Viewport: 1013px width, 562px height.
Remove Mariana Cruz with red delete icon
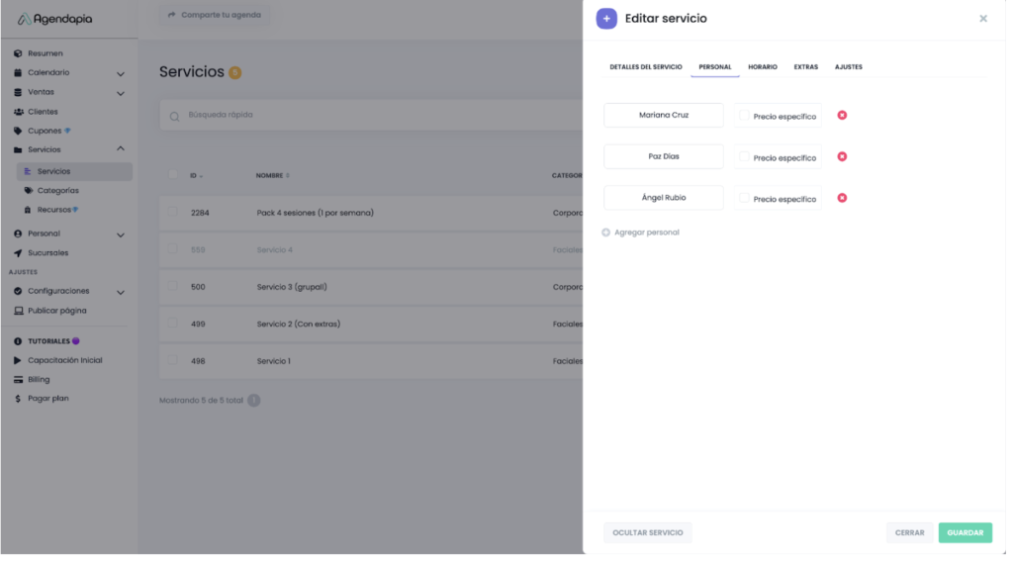click(x=842, y=116)
